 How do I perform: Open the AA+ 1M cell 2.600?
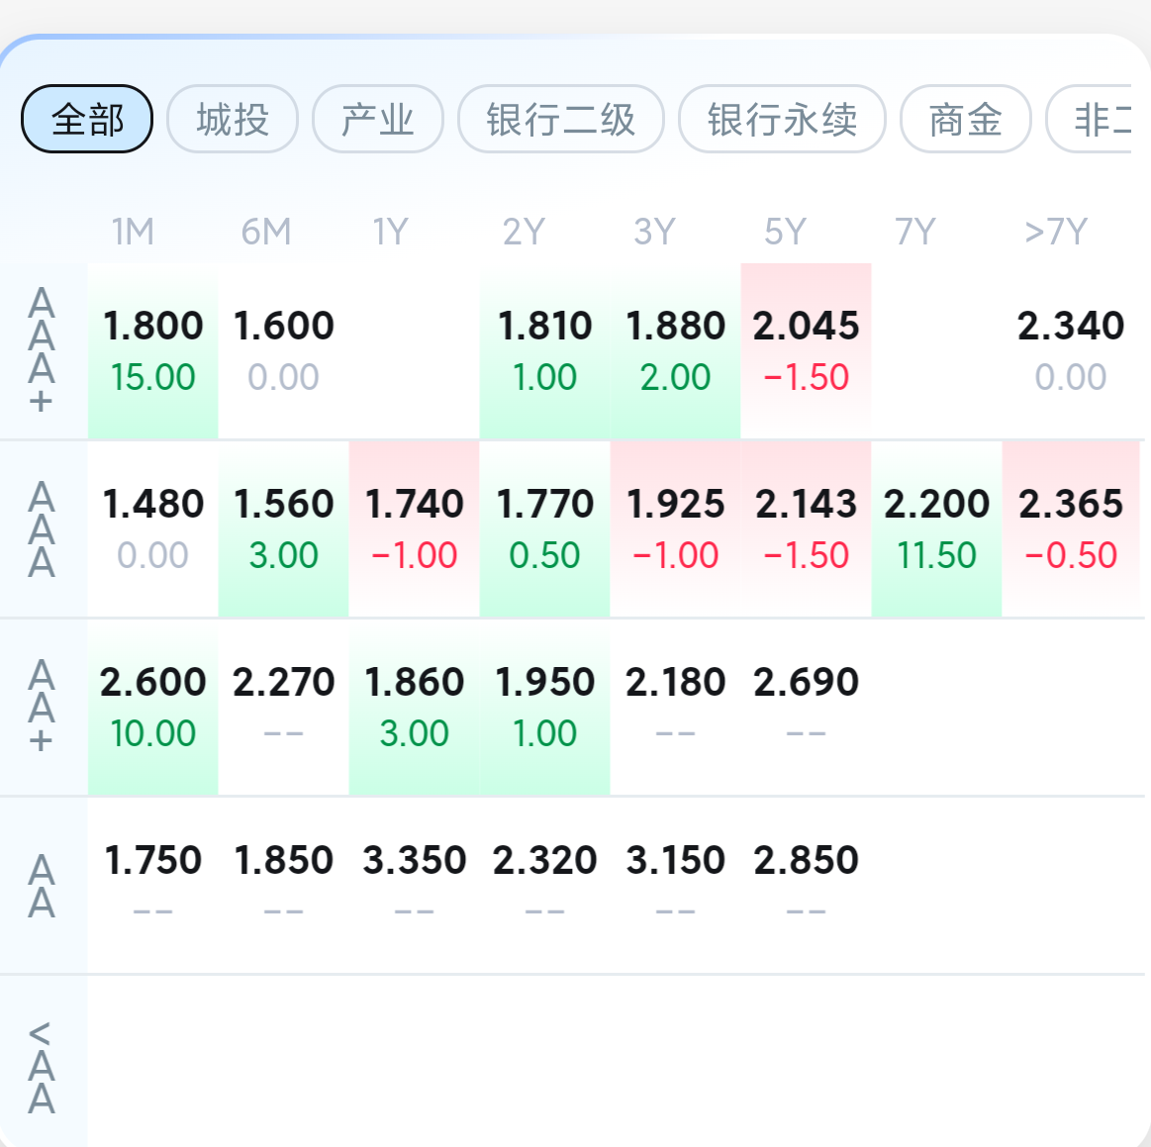(x=152, y=708)
